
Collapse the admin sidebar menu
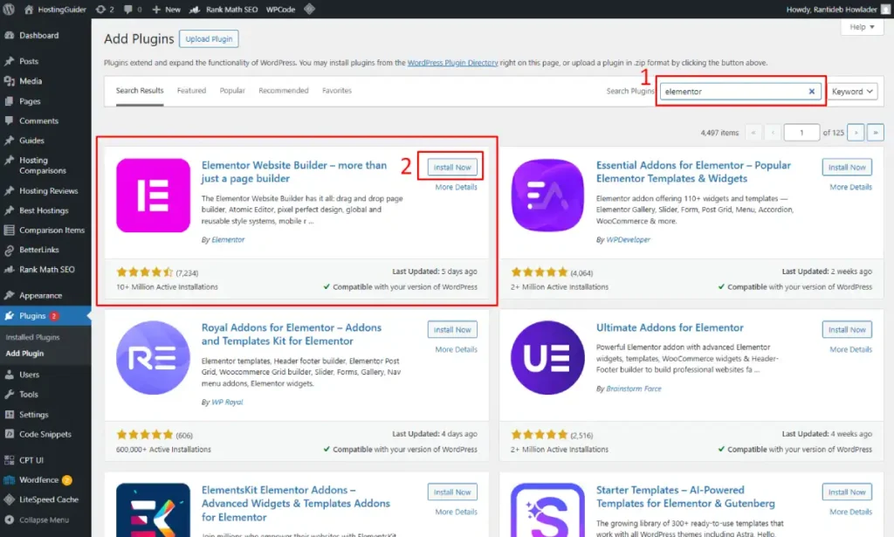(45, 520)
